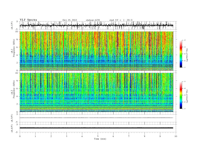Click the "8" kHz tick on ch.2 frequency axis
Viewport: 198px width, 153px height.
(x=17, y=81)
